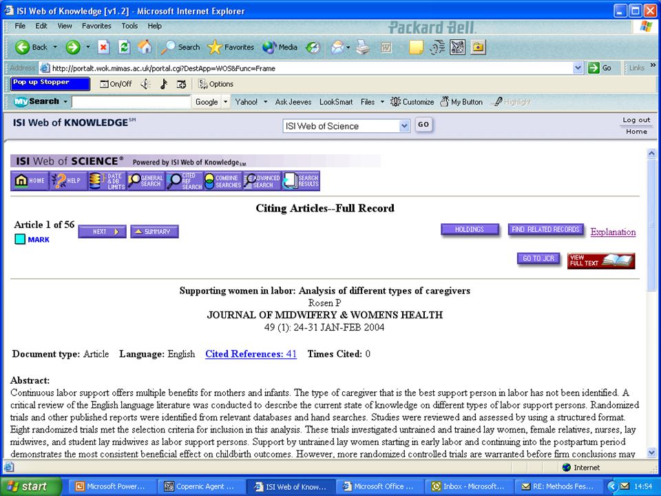
Task: Switch to Microsoft PowerPoint taskbar item
Action: [x=111, y=486]
